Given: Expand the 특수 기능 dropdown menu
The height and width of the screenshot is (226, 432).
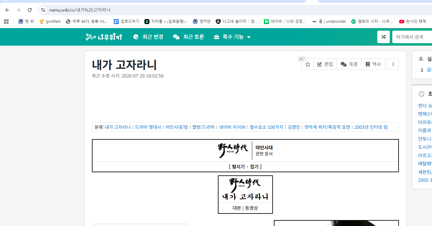Looking at the screenshot, I should (232, 37).
